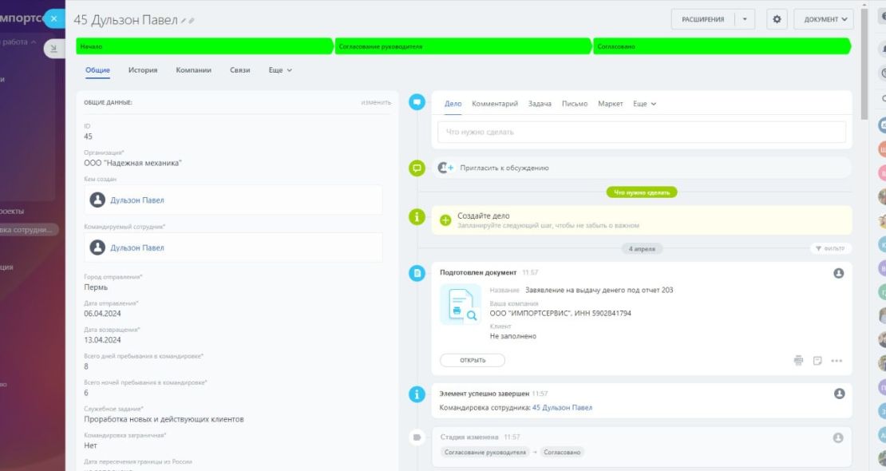Edit title via pencil icon
Viewport: 886px width, 471px height.
184,21
